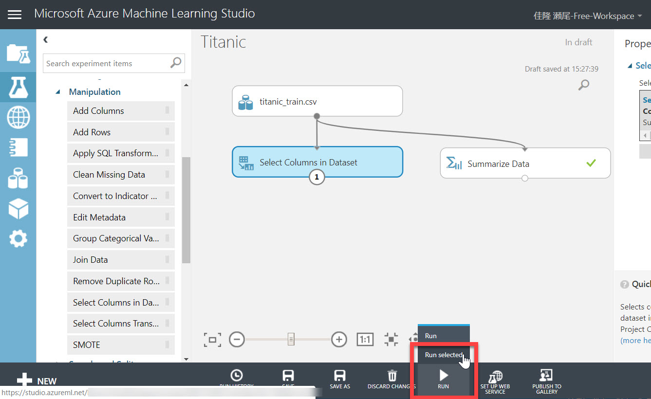Select the Group Categorical Values module

tap(121, 238)
